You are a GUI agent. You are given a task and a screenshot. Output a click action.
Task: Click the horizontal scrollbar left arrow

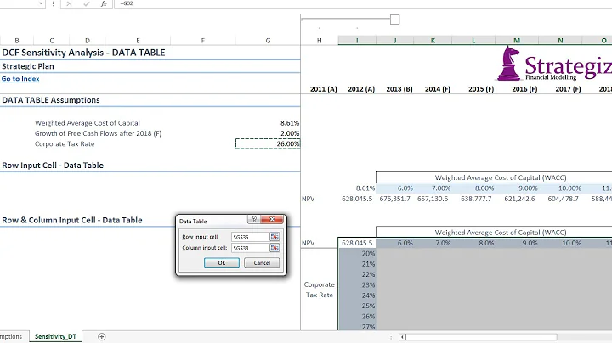[x=402, y=337]
